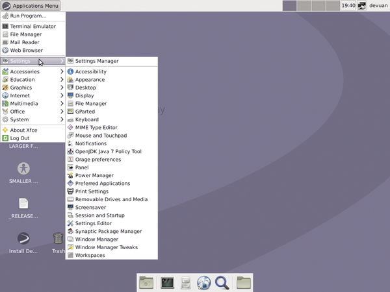The width and height of the screenshot is (390, 292).
Task: Open Screensaver settings
Action: (x=112, y=208)
